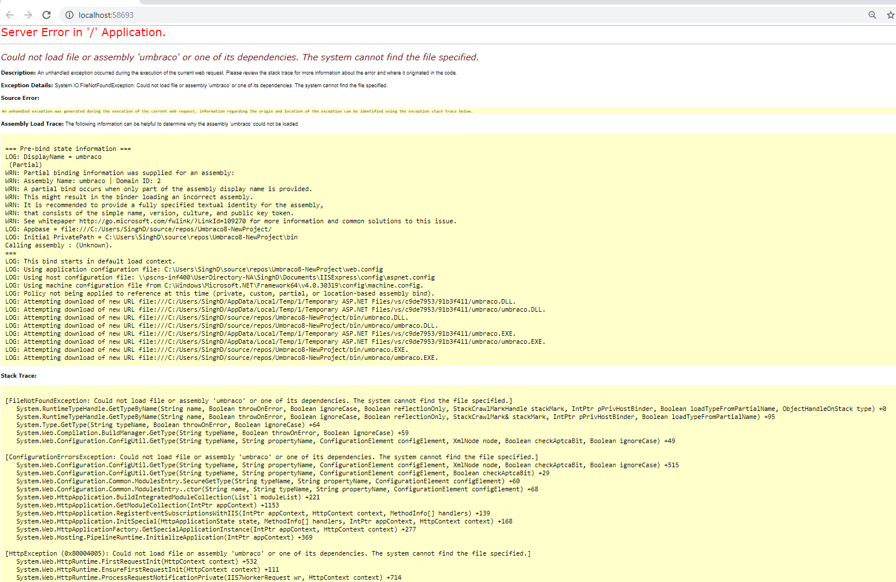Click the 'LOG: Initial PrivatePath' line
The image size is (896, 582).
151,237
